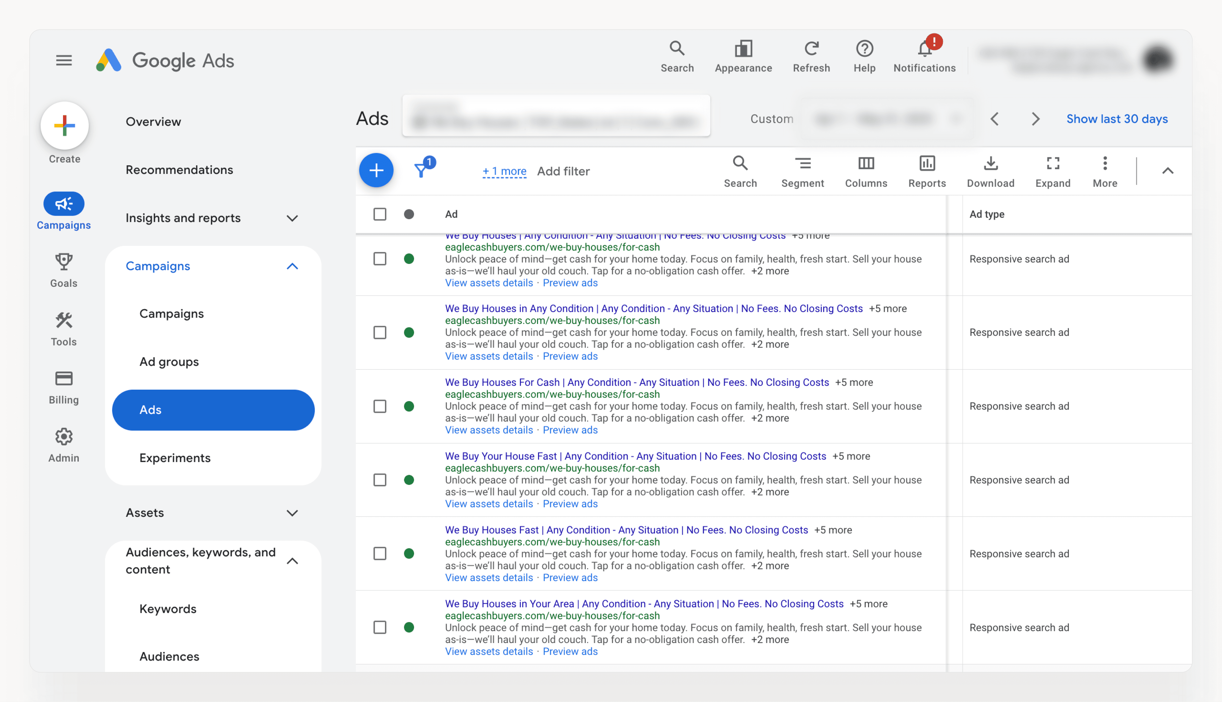Open the Reports panel icon
This screenshot has height=702, width=1222.
click(927, 163)
